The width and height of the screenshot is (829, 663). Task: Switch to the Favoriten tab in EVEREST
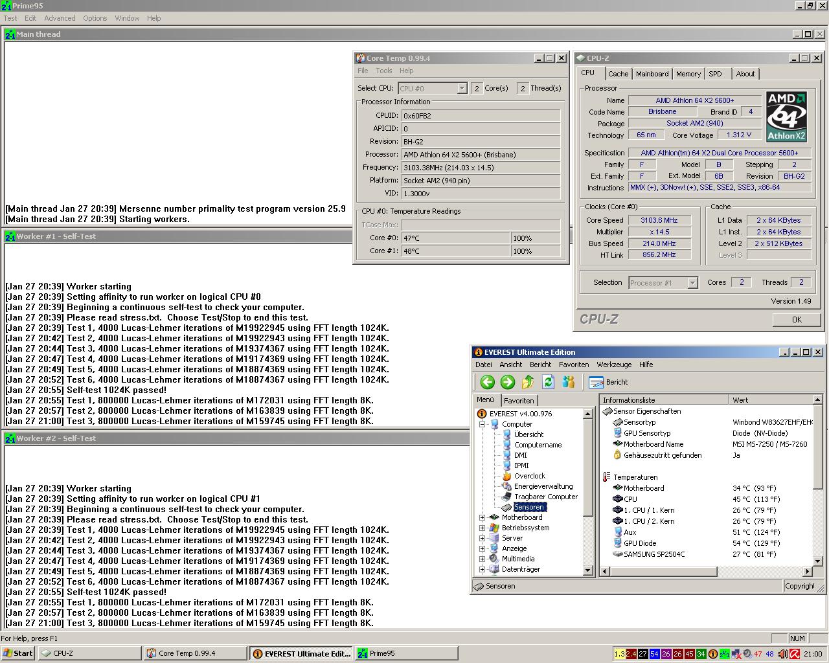519,401
